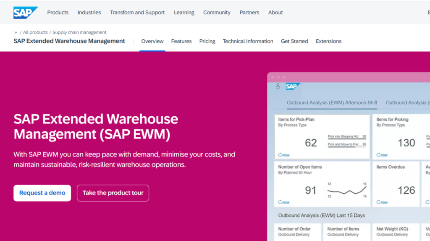
Task: Open the About menu
Action: (275, 13)
